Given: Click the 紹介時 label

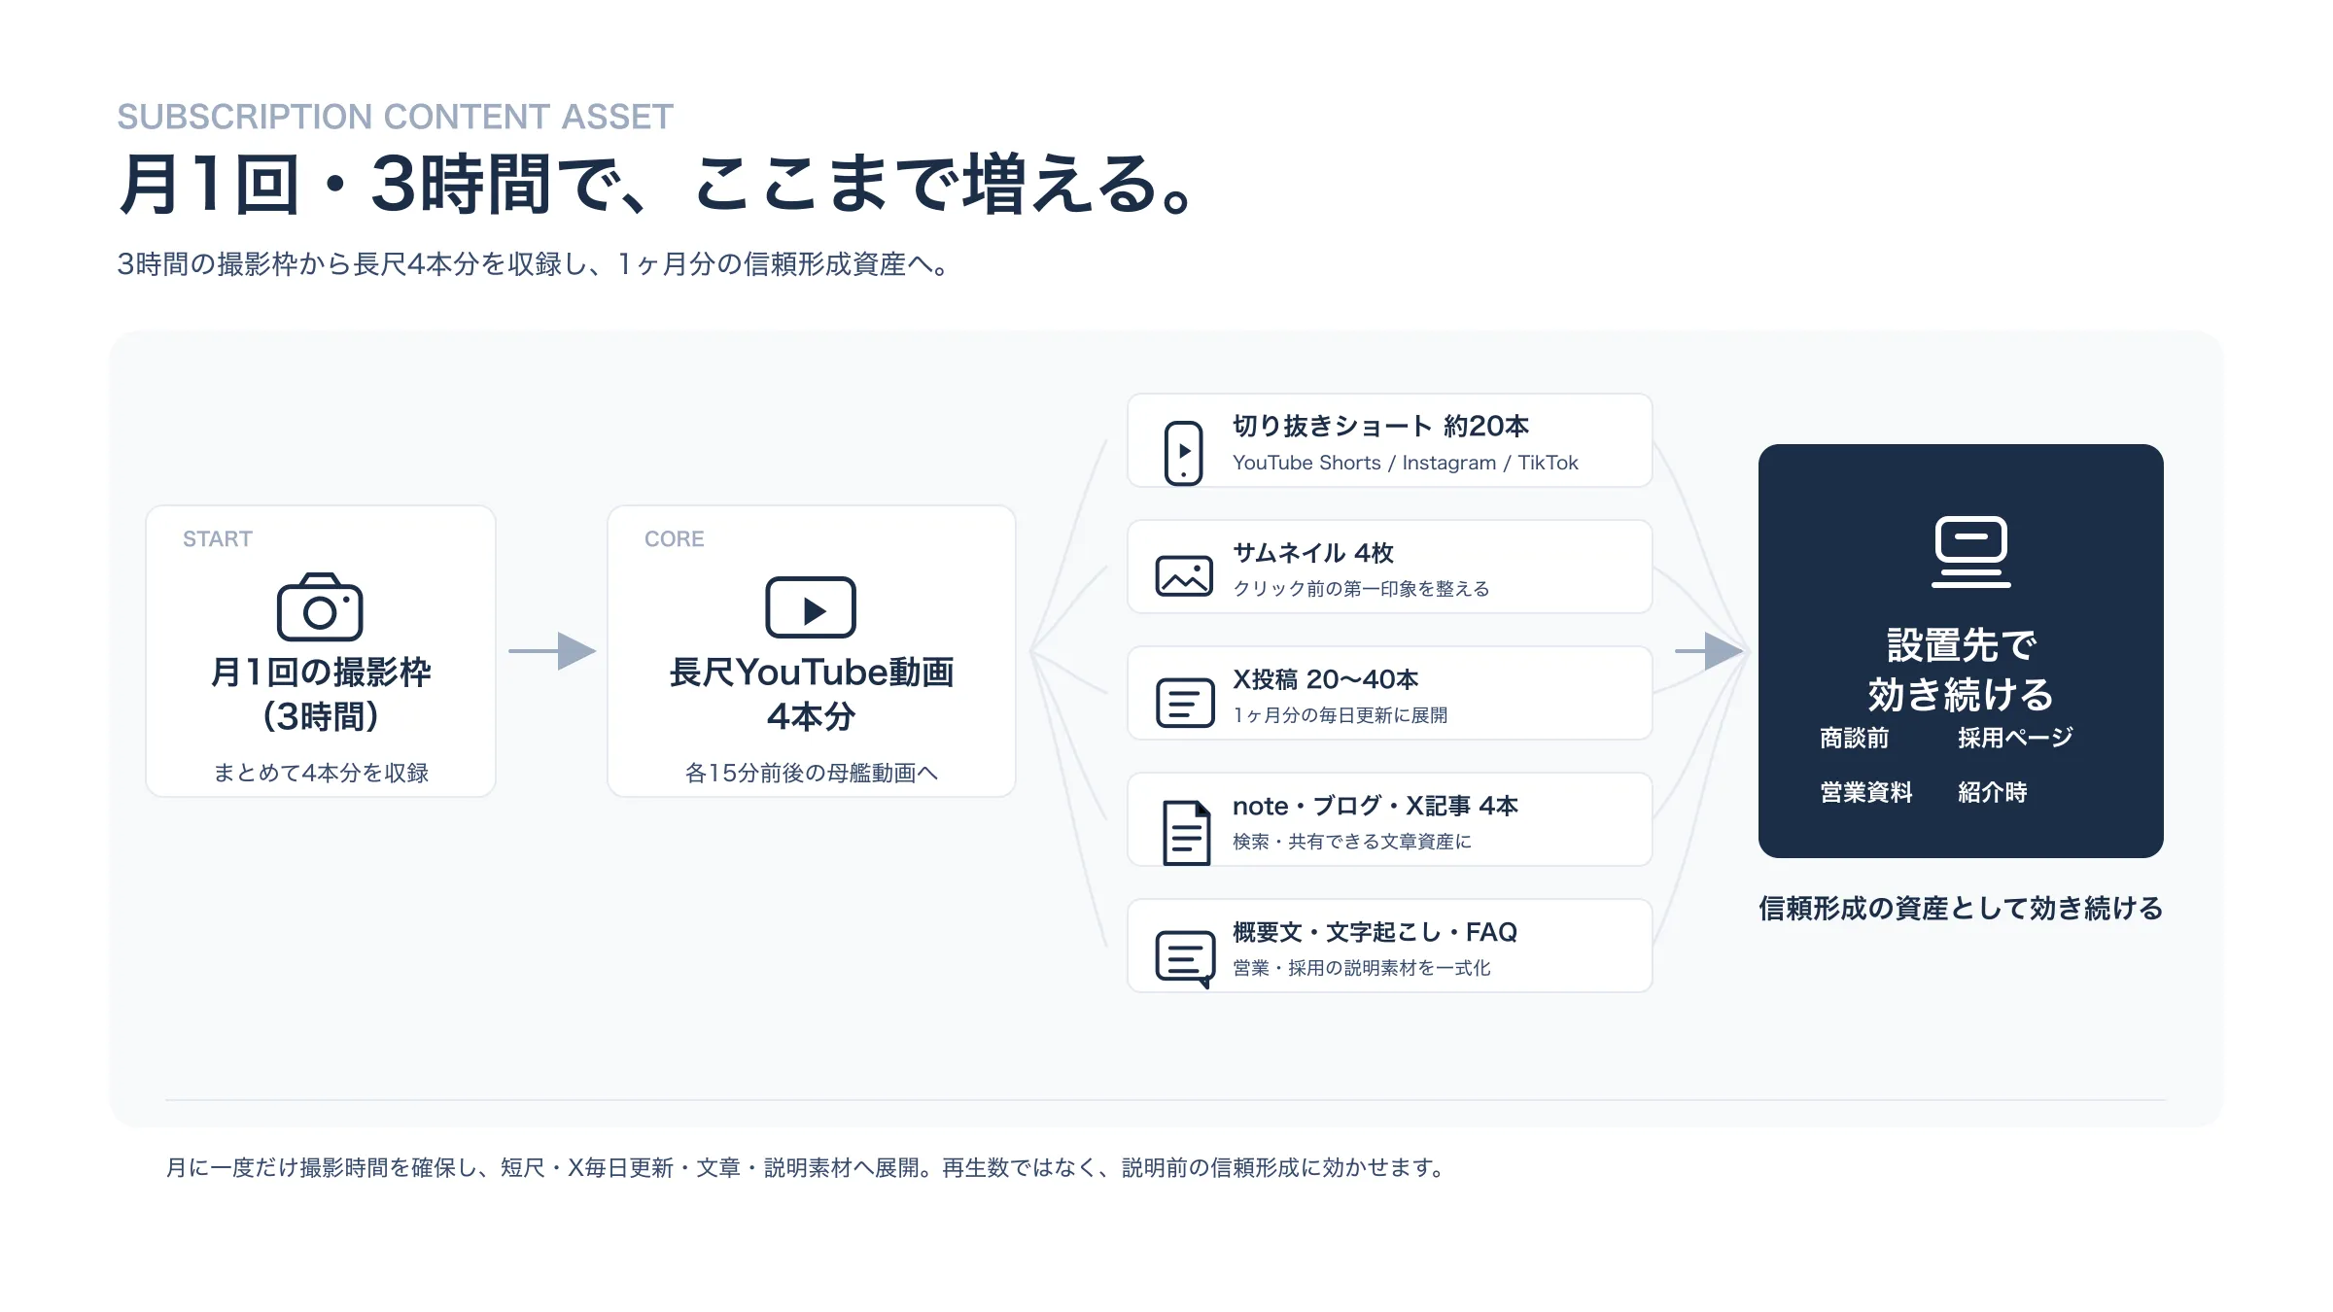Looking at the screenshot, I should tap(1993, 793).
